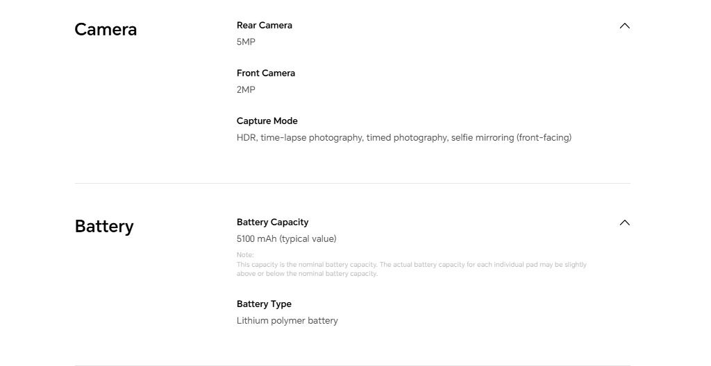Click the Note: label under battery capacity
711x366 pixels.
[245, 254]
